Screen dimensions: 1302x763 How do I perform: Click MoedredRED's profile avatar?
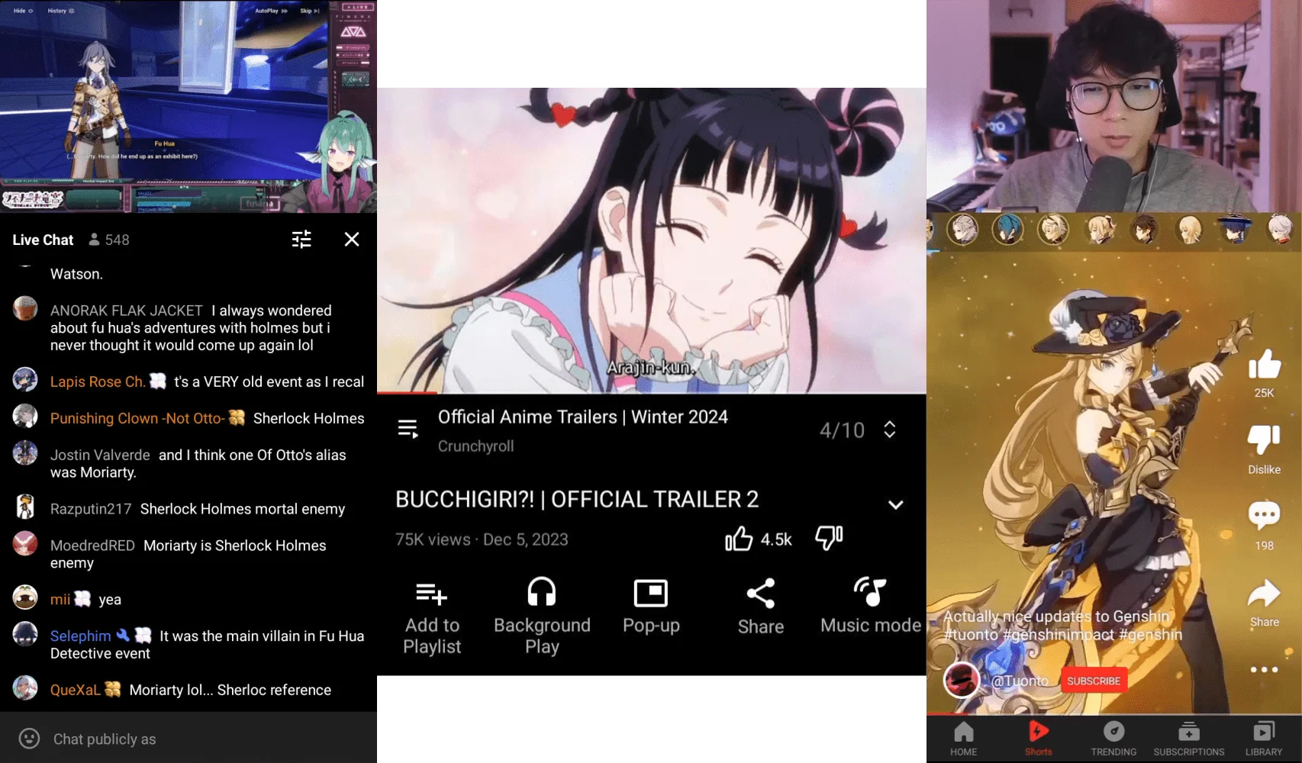pyautogui.click(x=25, y=543)
